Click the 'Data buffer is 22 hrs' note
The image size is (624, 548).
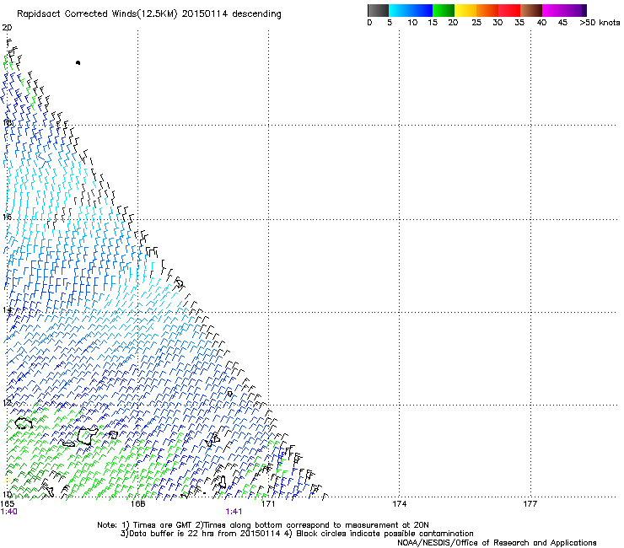[297, 534]
